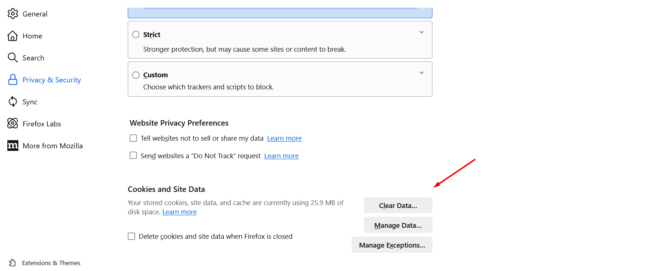This screenshot has width=645, height=271.
Task: Switch to the Sync settings page
Action: tap(30, 101)
